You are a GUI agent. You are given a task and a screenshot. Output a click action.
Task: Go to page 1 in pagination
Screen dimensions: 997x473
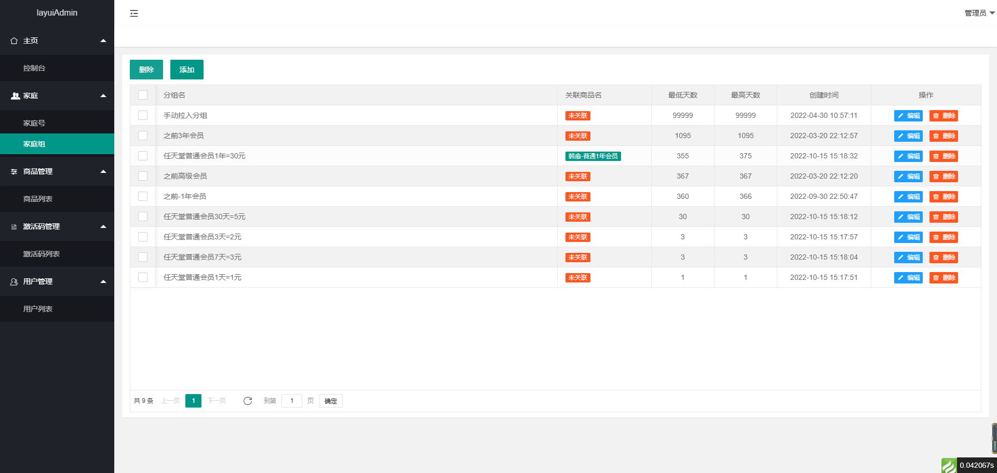pos(193,401)
